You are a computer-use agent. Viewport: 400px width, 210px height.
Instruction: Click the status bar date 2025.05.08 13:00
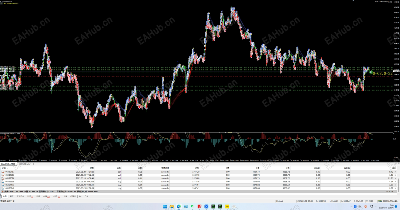305,201
